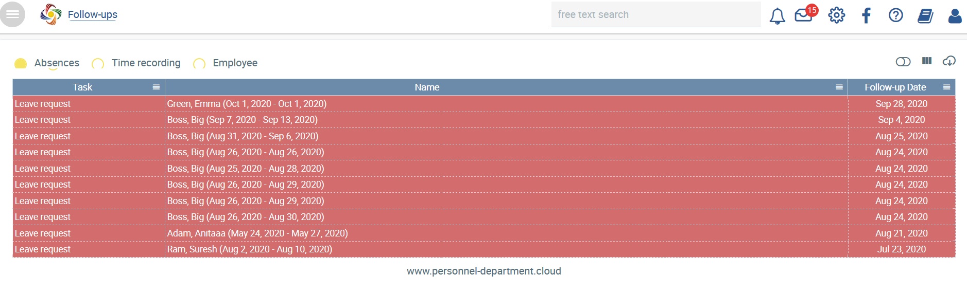The image size is (967, 293).
Task: Click the notifications bell icon
Action: point(777,16)
